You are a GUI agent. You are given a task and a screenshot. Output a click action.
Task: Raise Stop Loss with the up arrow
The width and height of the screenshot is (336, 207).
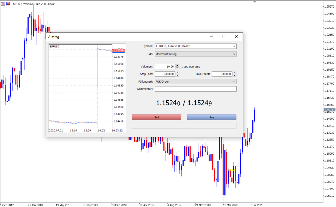point(177,73)
